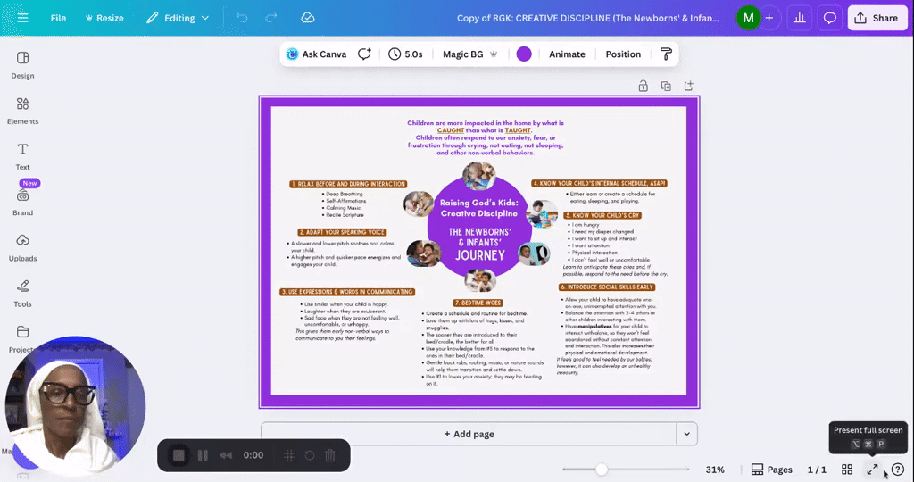Present full screen arrows icon

pos(872,470)
